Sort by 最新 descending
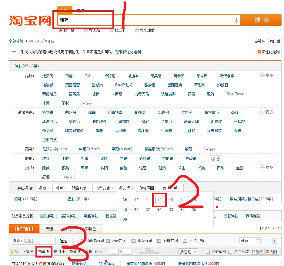 (75, 251)
